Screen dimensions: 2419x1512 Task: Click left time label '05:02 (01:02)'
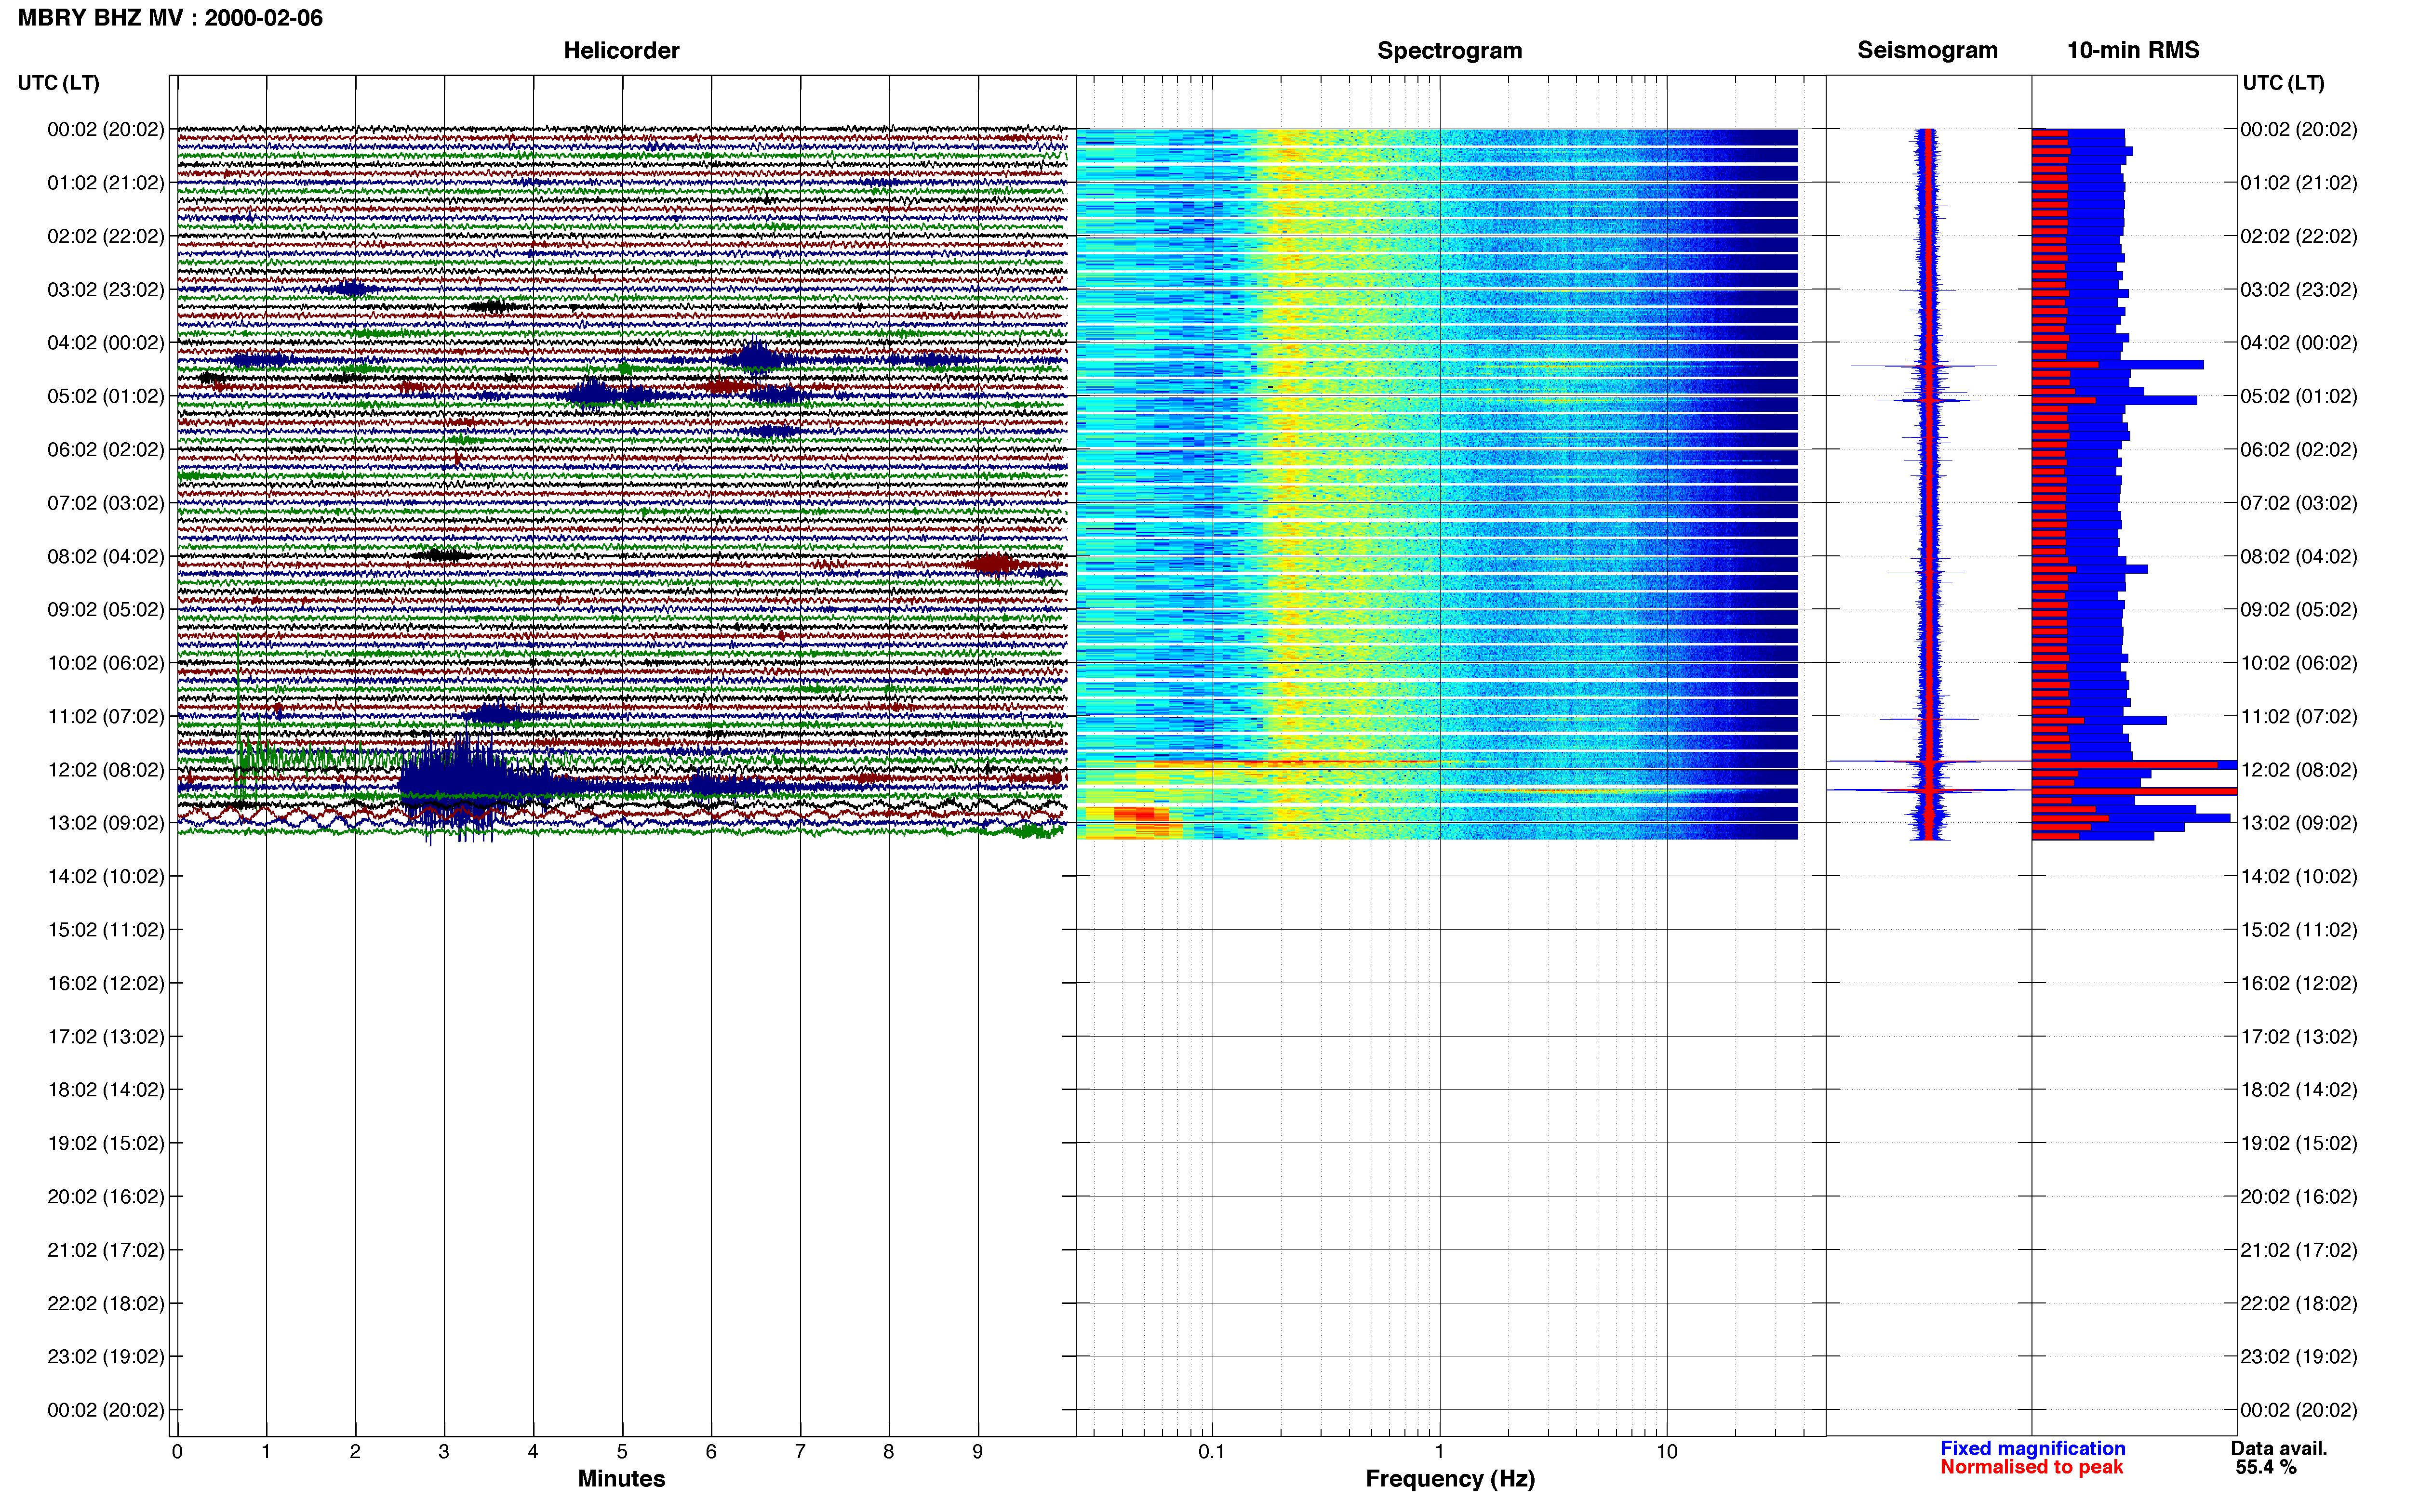(x=105, y=396)
